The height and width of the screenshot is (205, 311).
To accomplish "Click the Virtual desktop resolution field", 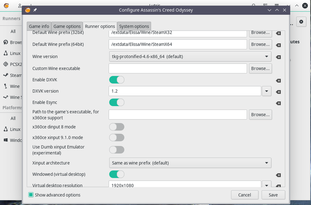I will coord(185,184).
